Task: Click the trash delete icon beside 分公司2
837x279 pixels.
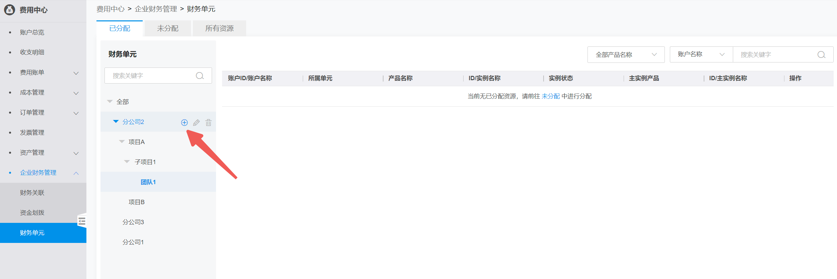Action: pos(208,122)
